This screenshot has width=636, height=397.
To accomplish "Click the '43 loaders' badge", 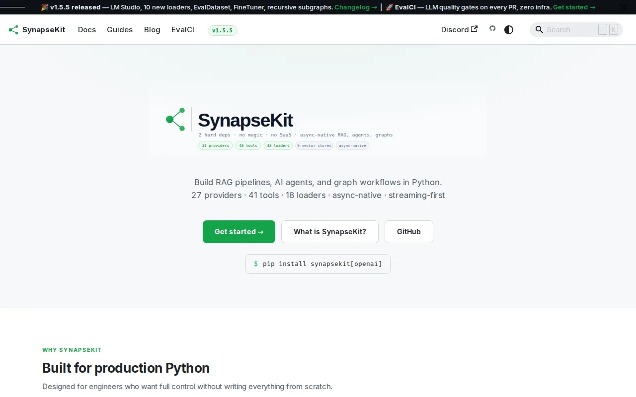I will (278, 145).
